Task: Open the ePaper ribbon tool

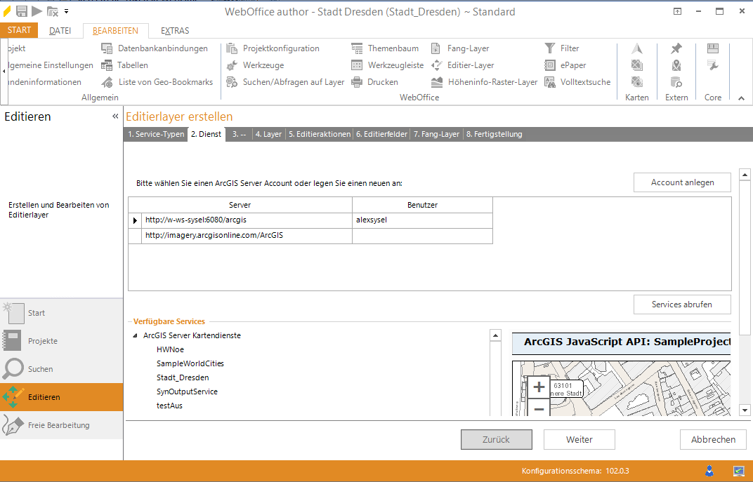Action: (550, 65)
